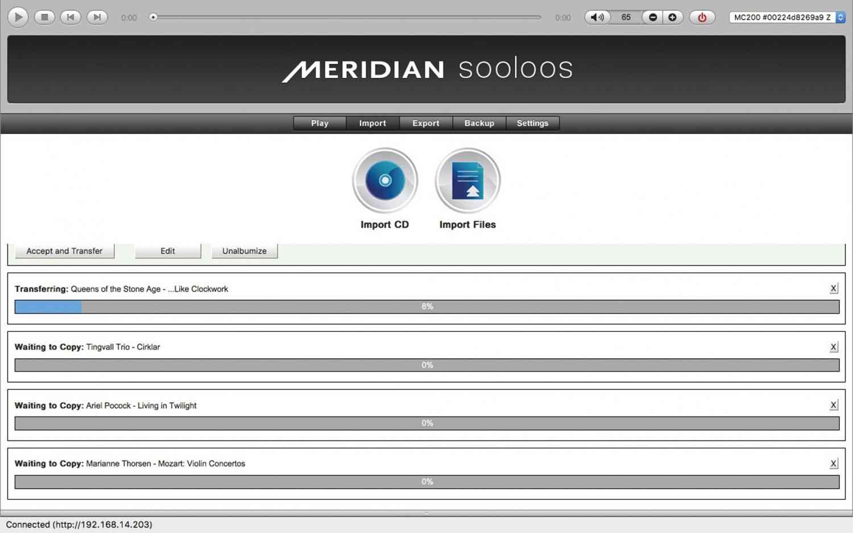Click the "Import Files" label text
The height and width of the screenshot is (533, 853).
pos(467,224)
